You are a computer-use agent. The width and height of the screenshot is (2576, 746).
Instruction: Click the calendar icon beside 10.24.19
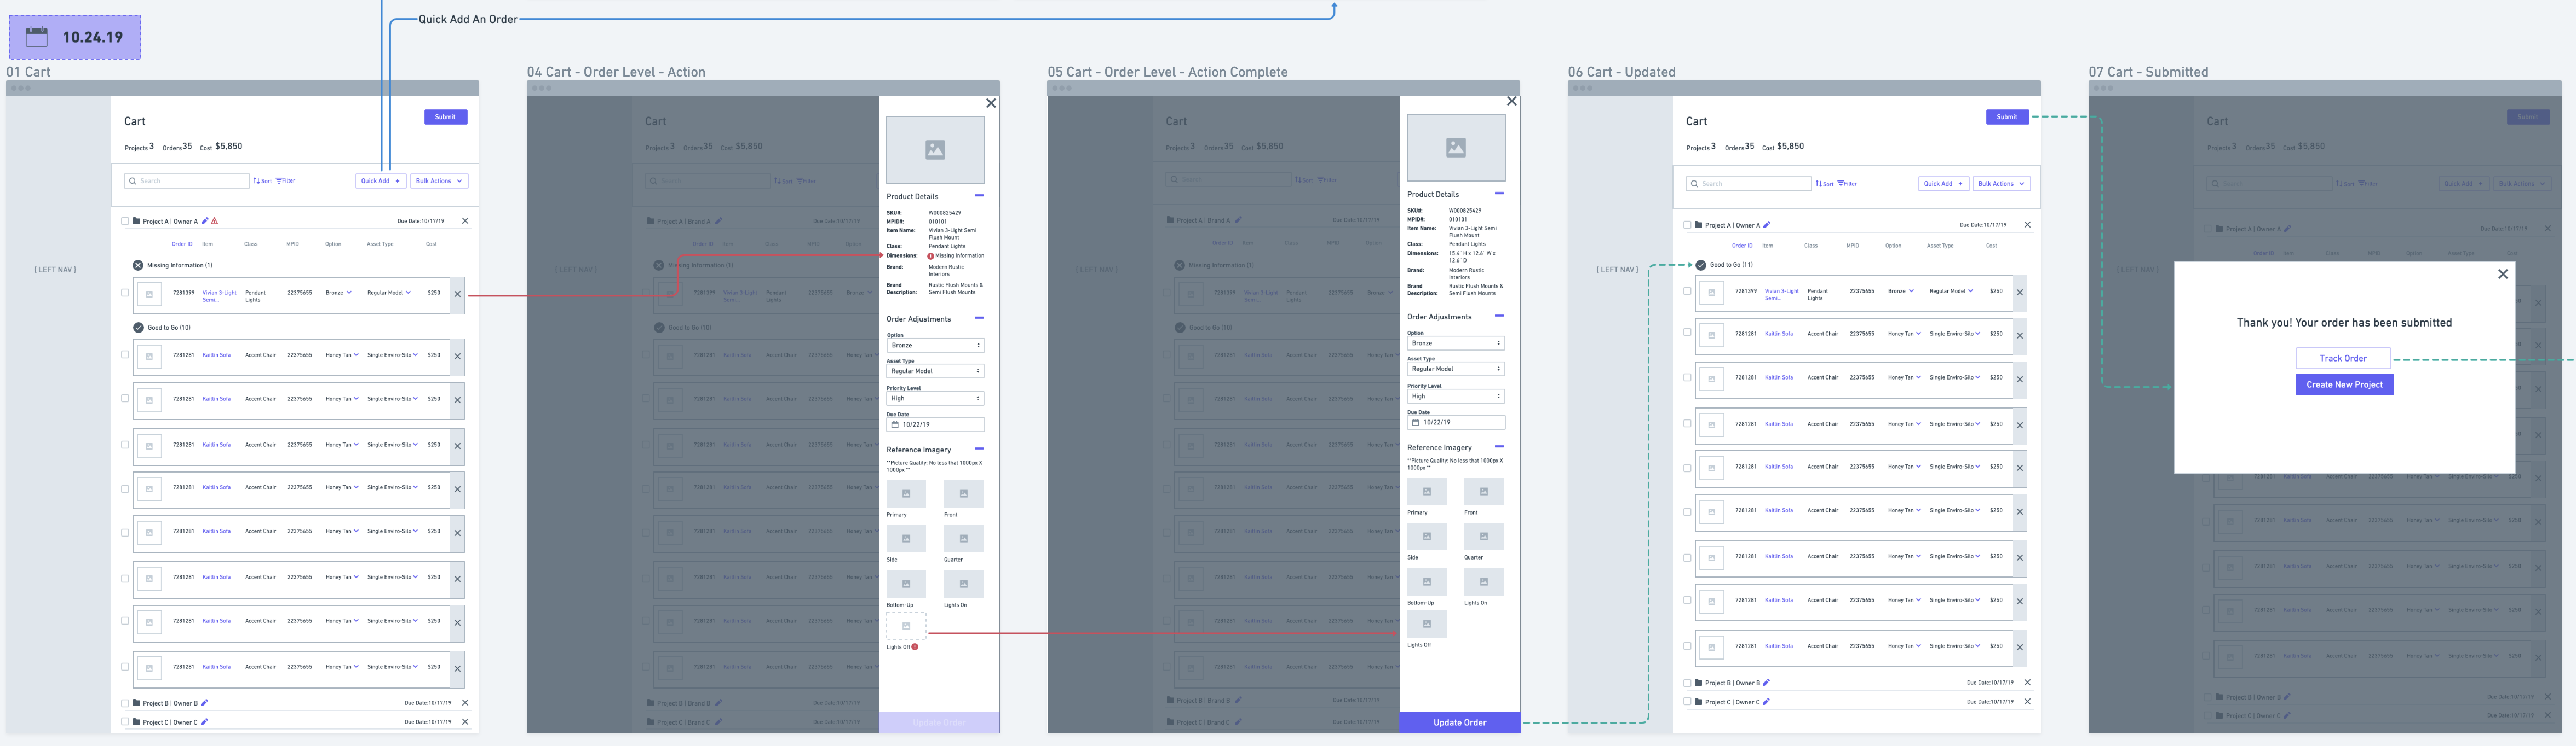point(37,37)
